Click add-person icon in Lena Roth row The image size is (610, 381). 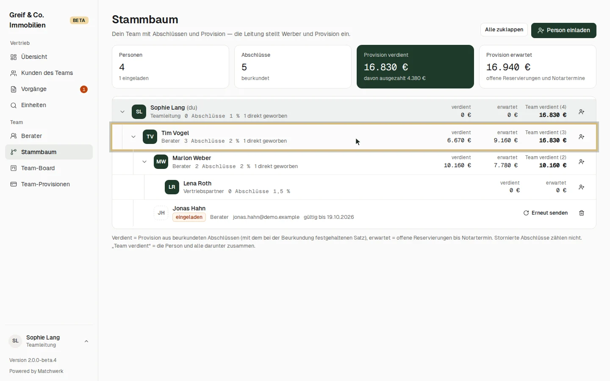tap(582, 187)
